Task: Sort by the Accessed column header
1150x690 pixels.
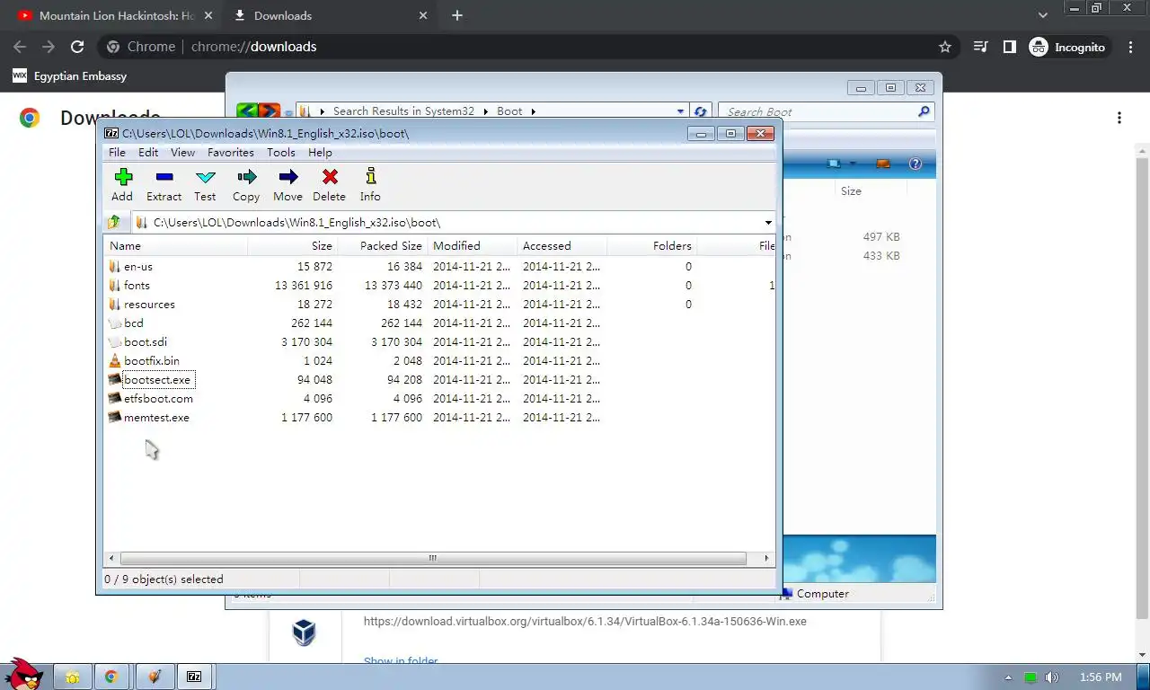Action: pos(562,245)
